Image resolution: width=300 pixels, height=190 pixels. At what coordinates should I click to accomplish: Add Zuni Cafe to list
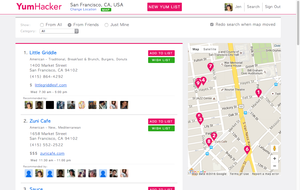[161, 121]
